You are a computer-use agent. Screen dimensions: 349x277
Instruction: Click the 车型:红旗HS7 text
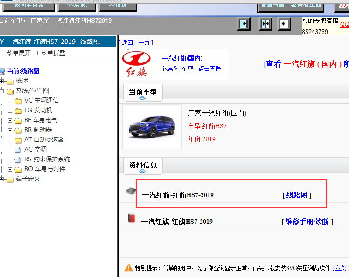[207, 126]
